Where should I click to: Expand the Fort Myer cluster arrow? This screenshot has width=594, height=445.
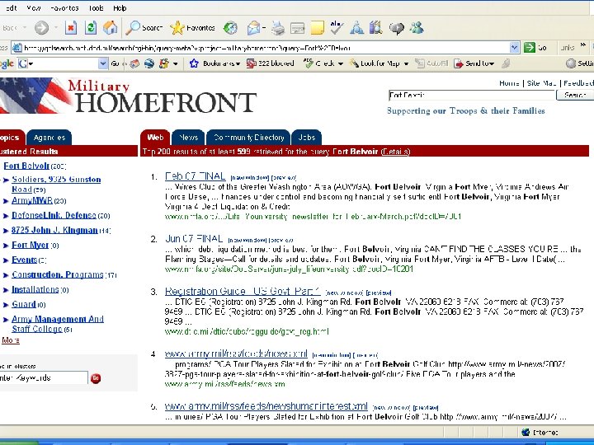tap(6, 246)
